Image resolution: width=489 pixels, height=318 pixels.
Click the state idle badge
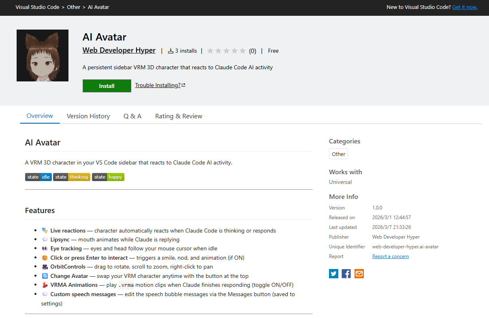click(38, 177)
